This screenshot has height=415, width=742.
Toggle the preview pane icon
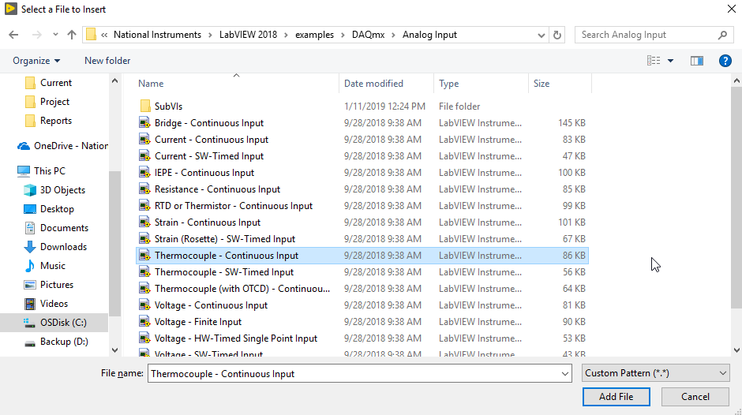[696, 61]
